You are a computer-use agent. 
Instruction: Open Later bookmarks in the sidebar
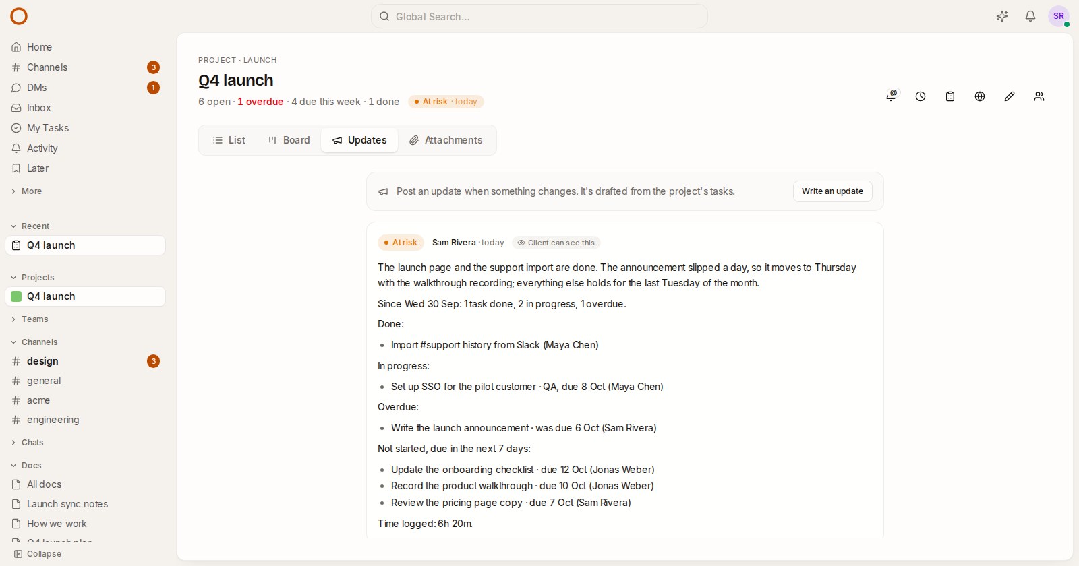click(x=85, y=168)
